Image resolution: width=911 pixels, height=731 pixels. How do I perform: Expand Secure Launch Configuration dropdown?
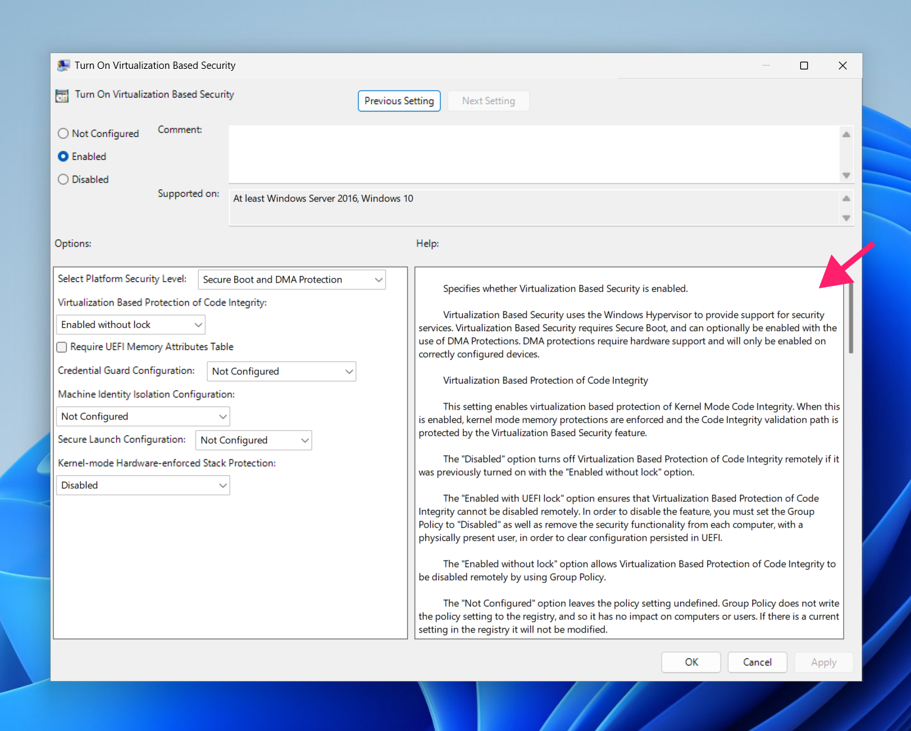254,441
